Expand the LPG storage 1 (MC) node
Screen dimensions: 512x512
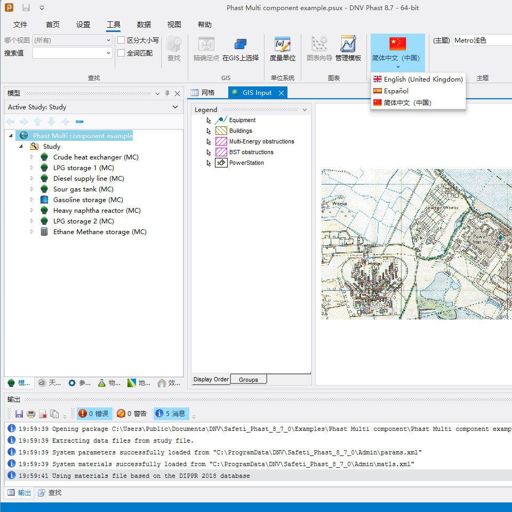(x=31, y=168)
